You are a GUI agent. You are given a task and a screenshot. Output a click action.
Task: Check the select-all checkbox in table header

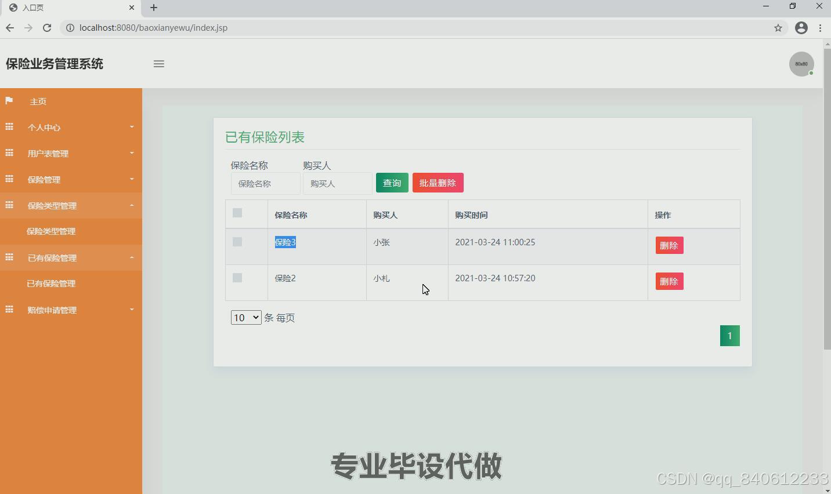click(237, 213)
